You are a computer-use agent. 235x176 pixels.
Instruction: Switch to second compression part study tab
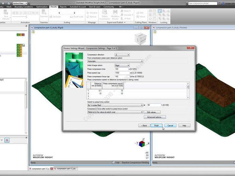(x=66, y=169)
